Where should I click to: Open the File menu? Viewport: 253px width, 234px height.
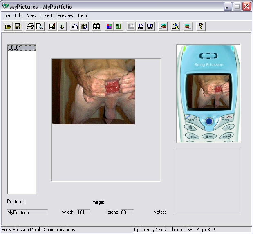coord(7,15)
